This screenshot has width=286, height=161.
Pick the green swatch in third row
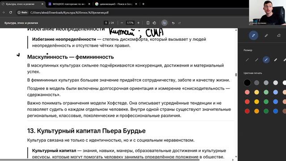[x=266, y=102]
